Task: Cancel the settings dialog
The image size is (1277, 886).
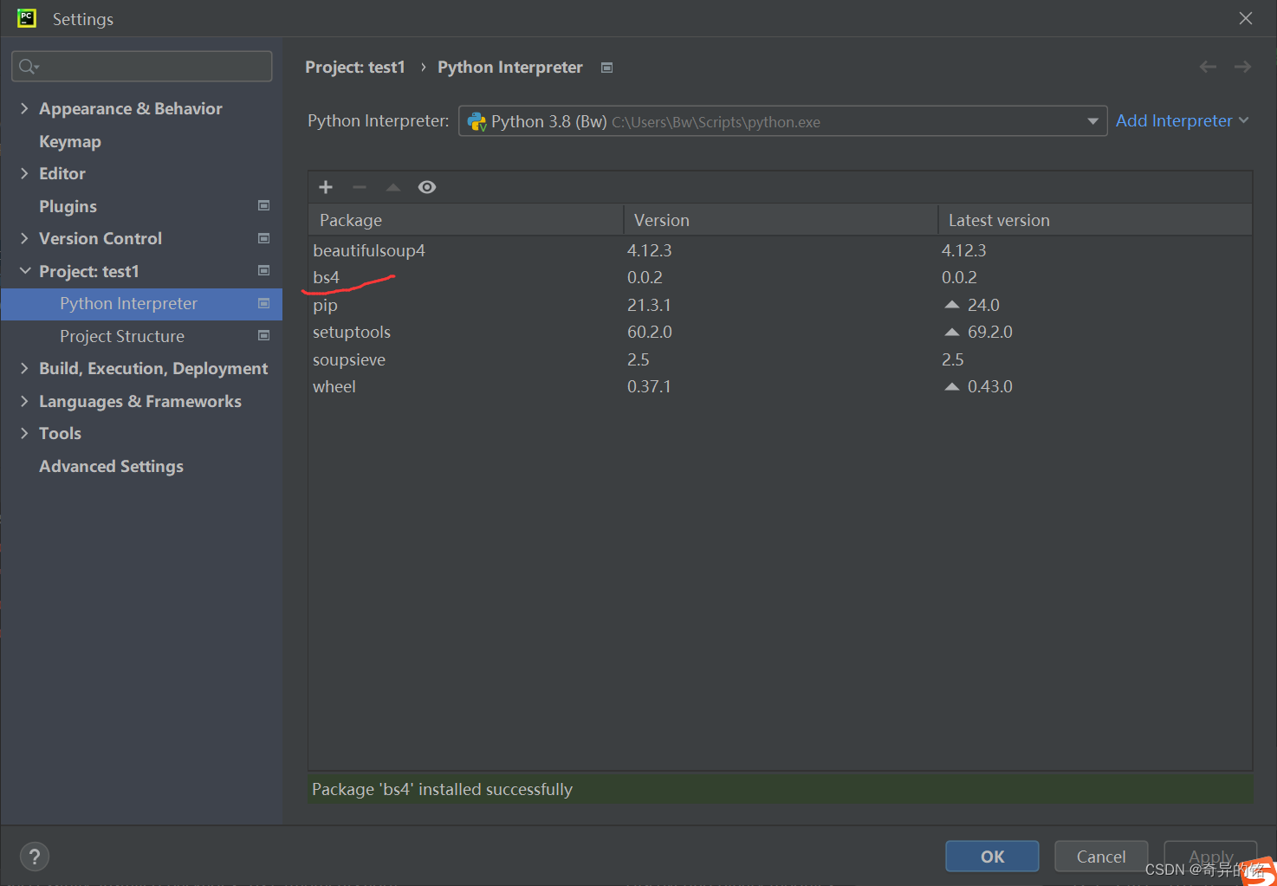Action: [x=1100, y=856]
